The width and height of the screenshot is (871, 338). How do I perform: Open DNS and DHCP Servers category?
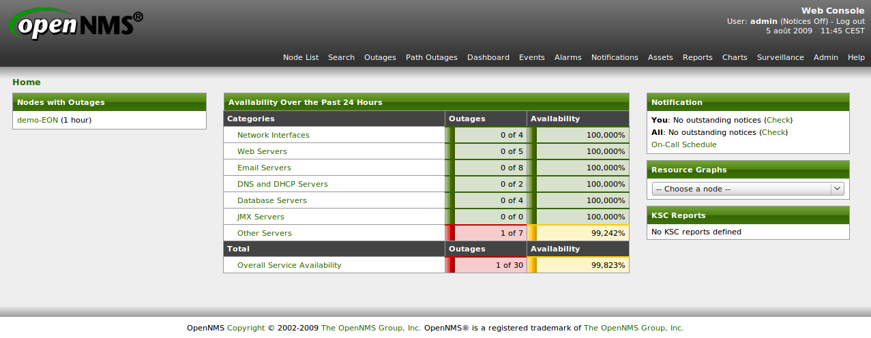[282, 184]
